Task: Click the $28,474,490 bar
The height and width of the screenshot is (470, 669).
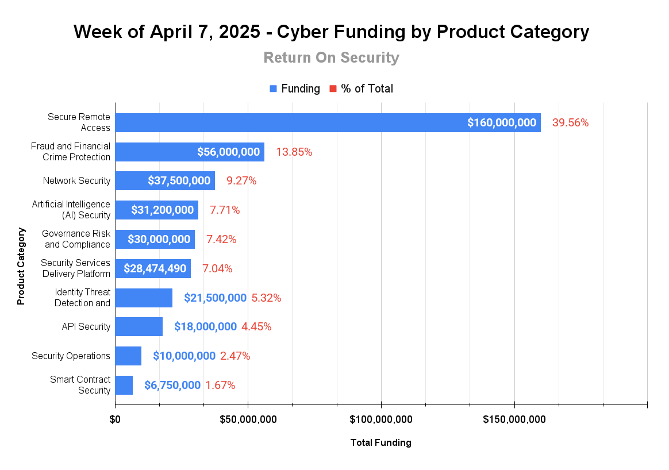Action: pyautogui.click(x=153, y=268)
